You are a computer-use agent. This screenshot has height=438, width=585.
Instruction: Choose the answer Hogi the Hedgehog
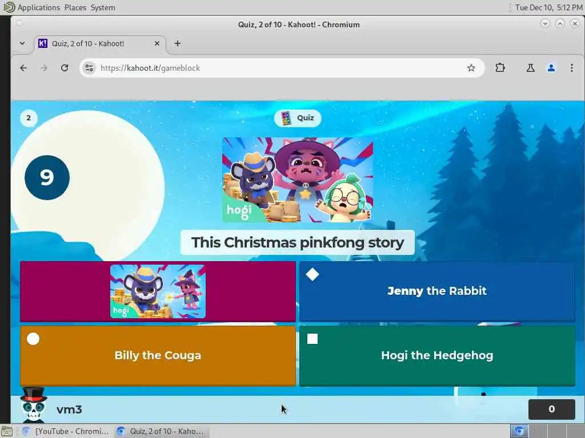437,356
